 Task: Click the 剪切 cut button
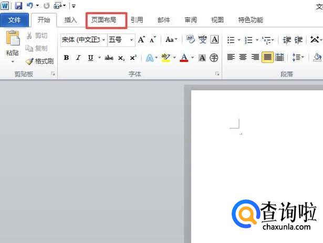(x=37, y=36)
